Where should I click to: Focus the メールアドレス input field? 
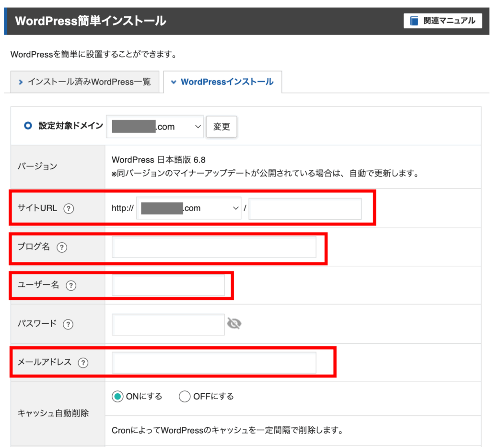(214, 363)
